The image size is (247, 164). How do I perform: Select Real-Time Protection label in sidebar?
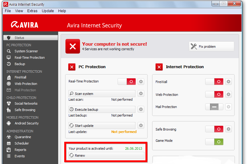pos(30,58)
